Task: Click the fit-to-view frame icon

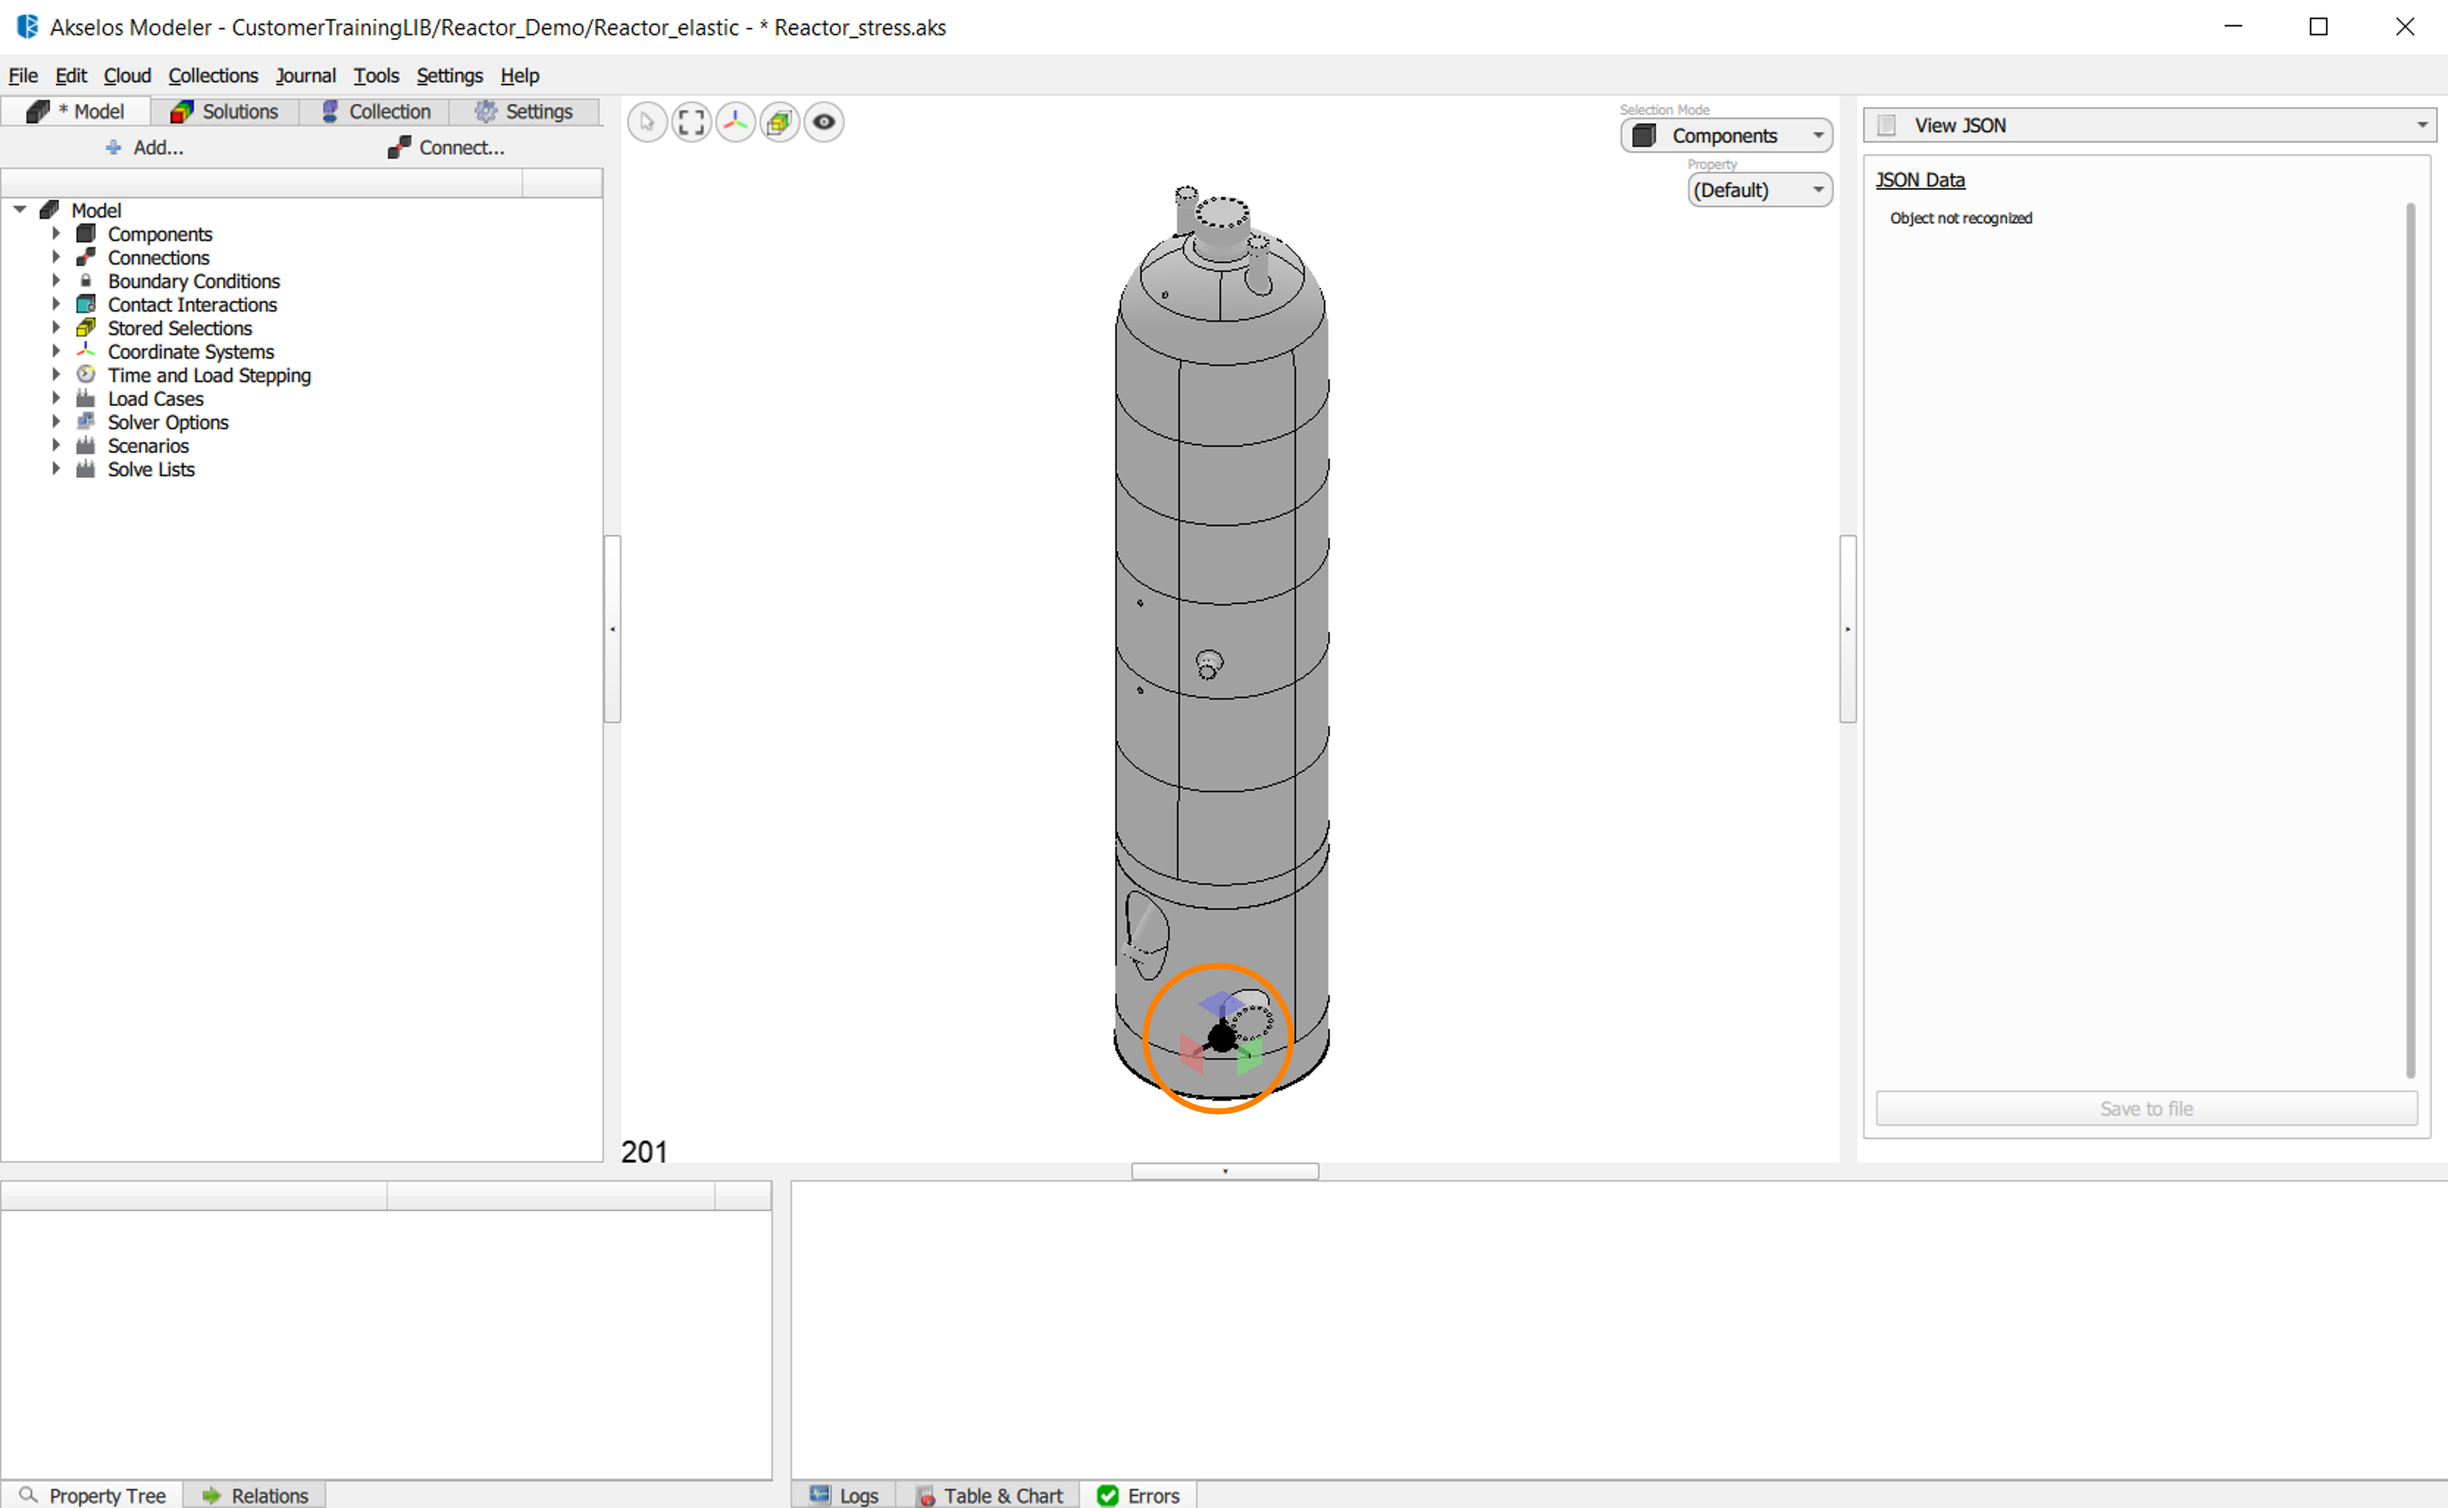Action: [691, 122]
